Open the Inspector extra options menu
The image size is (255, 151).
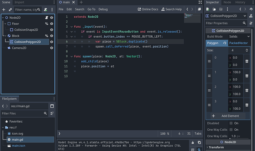(x=227, y=9)
